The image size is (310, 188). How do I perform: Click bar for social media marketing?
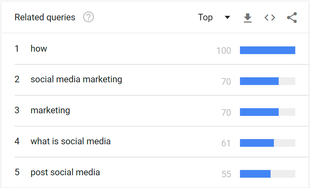click(259, 81)
